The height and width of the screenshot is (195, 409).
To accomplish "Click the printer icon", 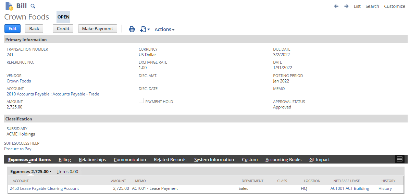I will 132,29.
